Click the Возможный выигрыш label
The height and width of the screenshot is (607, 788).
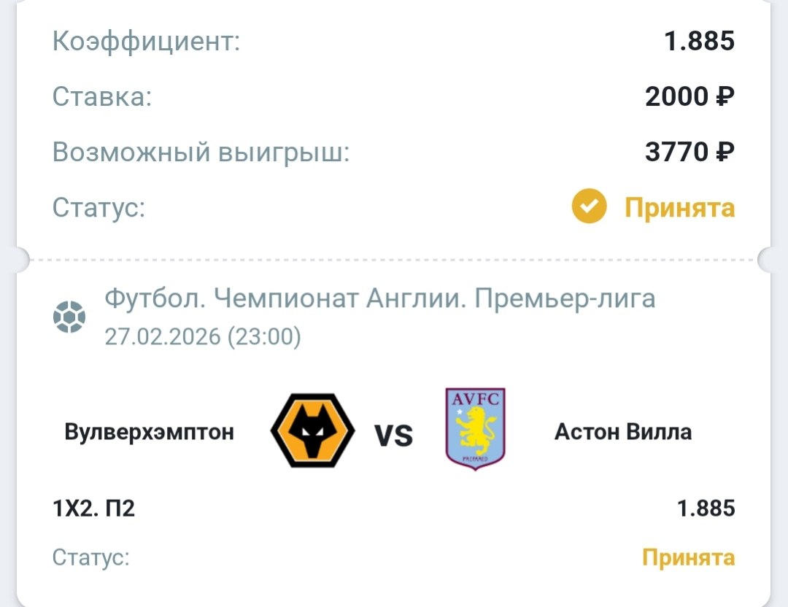point(201,152)
